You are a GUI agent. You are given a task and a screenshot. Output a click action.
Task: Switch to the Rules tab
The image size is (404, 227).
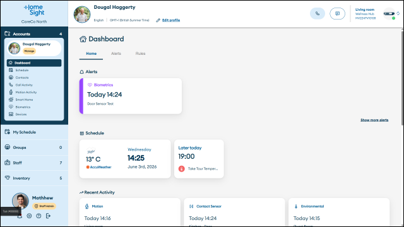pyautogui.click(x=140, y=54)
